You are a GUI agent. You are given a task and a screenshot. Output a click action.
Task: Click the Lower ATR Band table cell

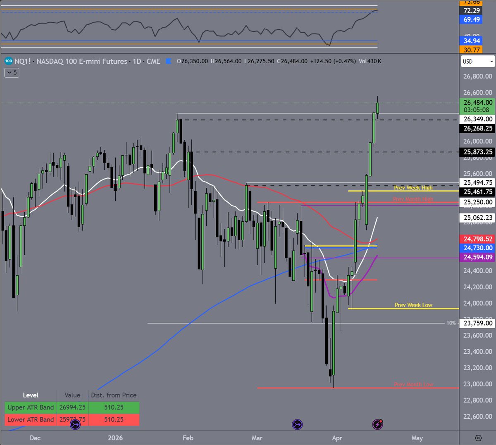pyautogui.click(x=31, y=419)
